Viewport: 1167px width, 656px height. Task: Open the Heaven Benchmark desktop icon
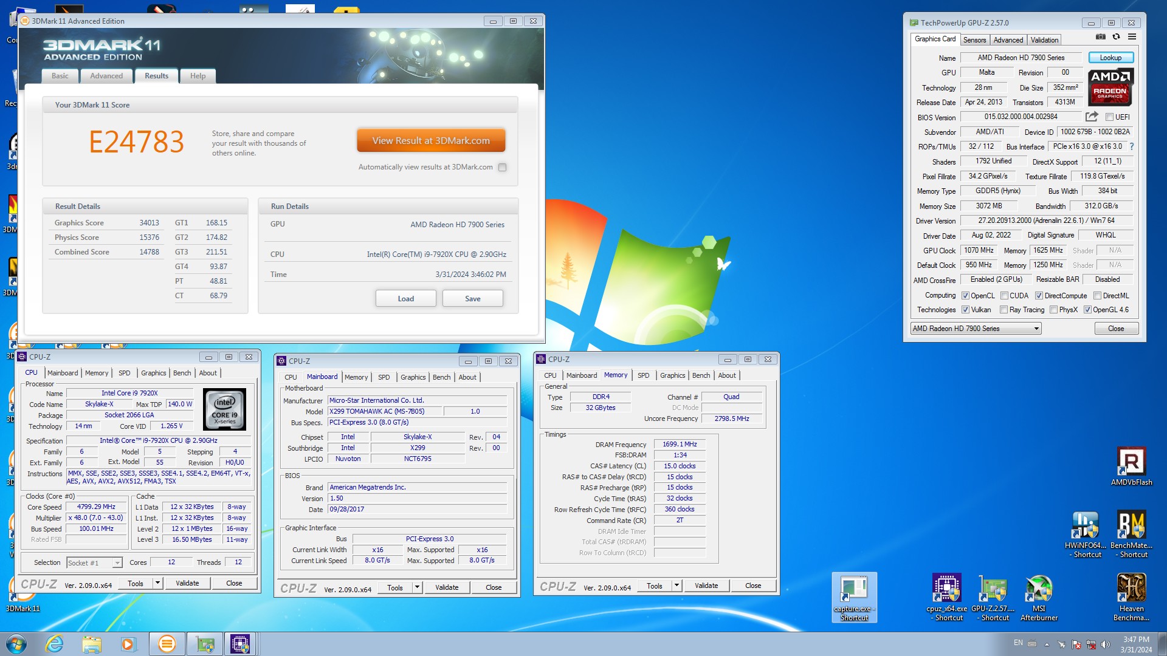click(x=1131, y=597)
